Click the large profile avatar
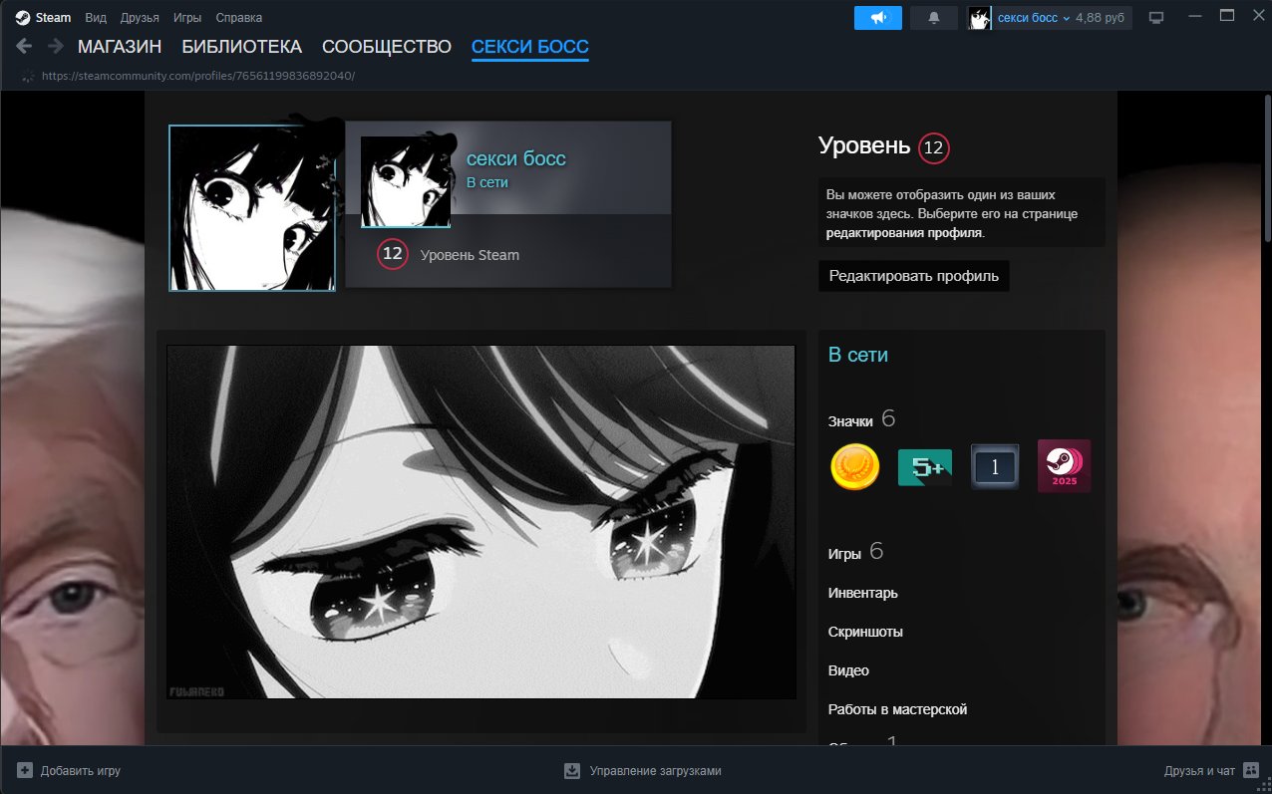 click(x=252, y=208)
